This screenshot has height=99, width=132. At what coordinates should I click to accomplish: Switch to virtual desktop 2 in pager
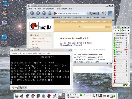63,95
